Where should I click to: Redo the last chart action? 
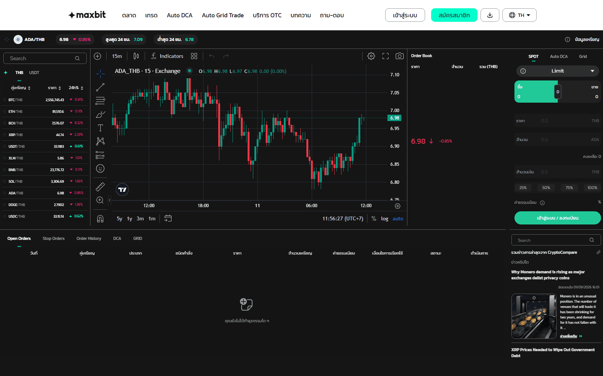pos(226,56)
